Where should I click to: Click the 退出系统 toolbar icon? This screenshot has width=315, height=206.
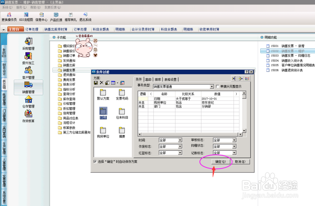click(85, 17)
